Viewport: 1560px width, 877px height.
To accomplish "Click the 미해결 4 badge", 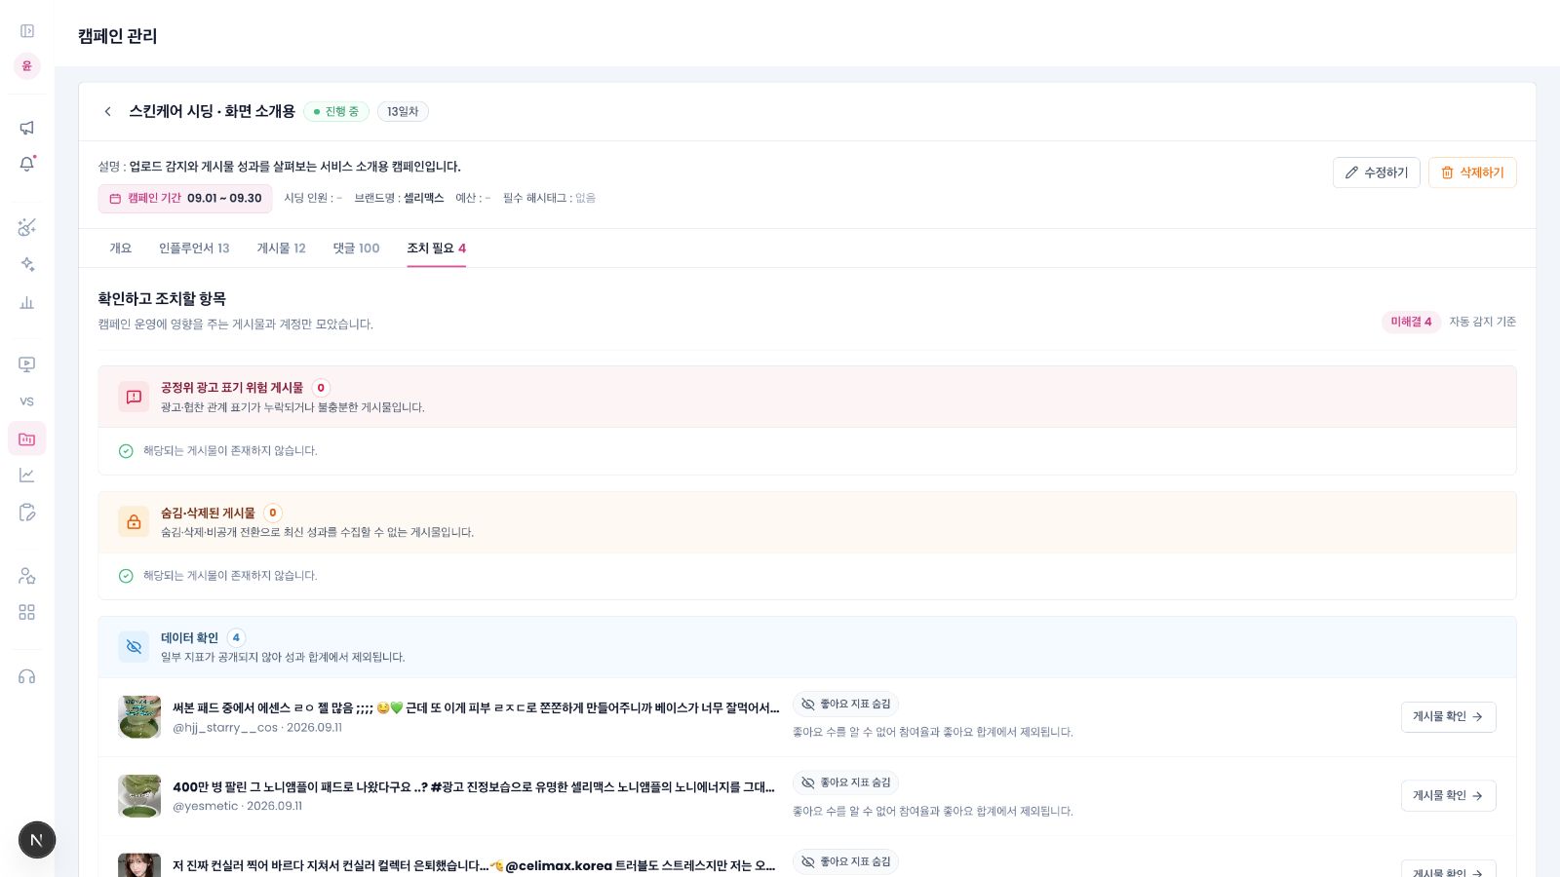I will [1411, 322].
